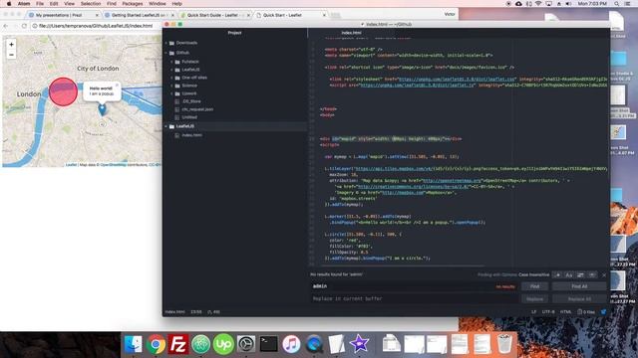
Task: Click the UTF-8 encoding in status bar
Action: point(548,312)
